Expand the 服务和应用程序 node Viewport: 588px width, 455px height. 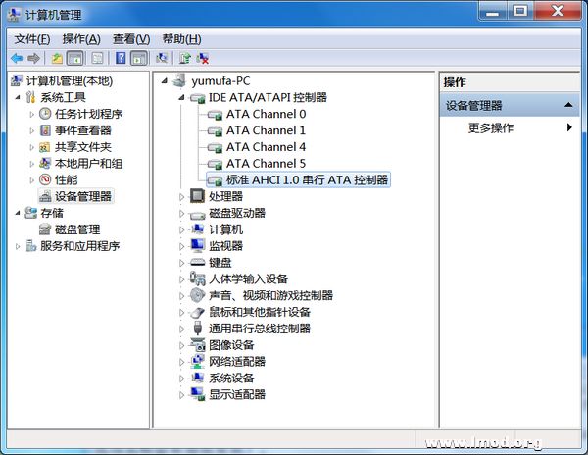pyautogui.click(x=18, y=246)
